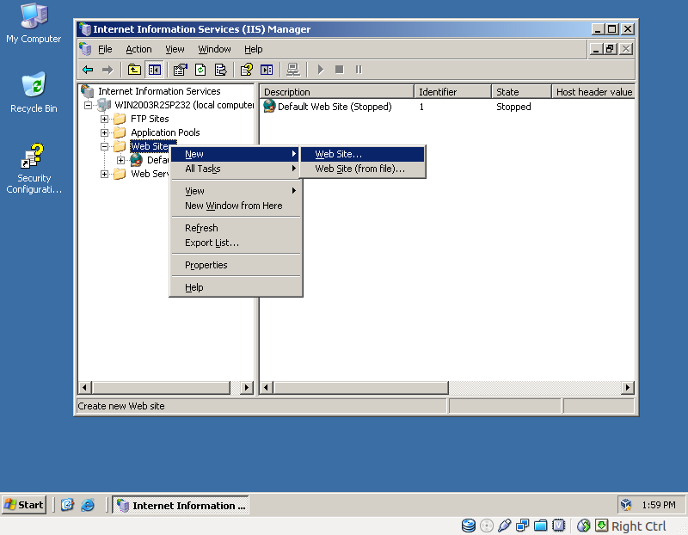This screenshot has height=535, width=688.
Task: Open the Action menu
Action: pyautogui.click(x=138, y=49)
